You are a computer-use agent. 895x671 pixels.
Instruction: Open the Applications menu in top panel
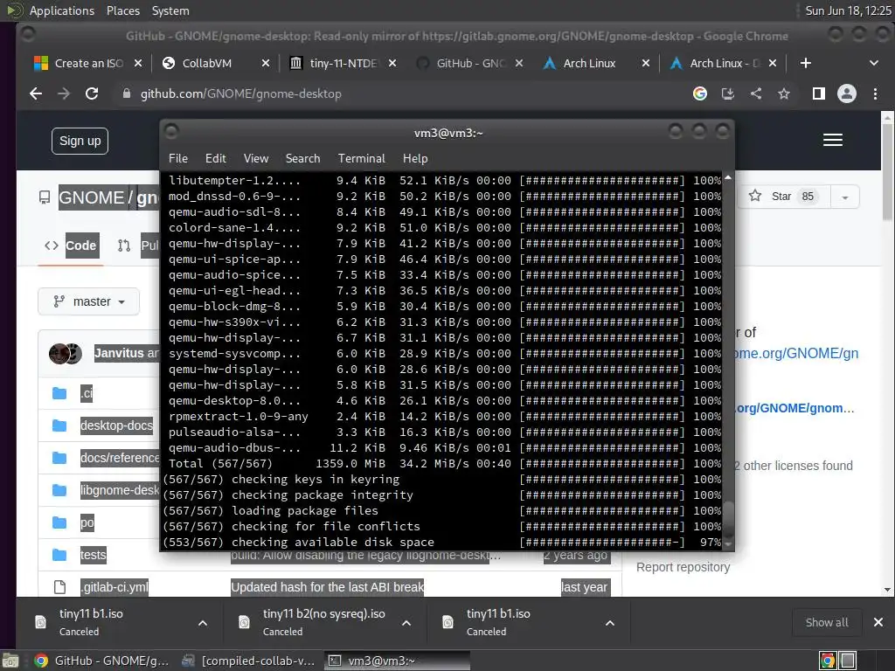click(62, 10)
